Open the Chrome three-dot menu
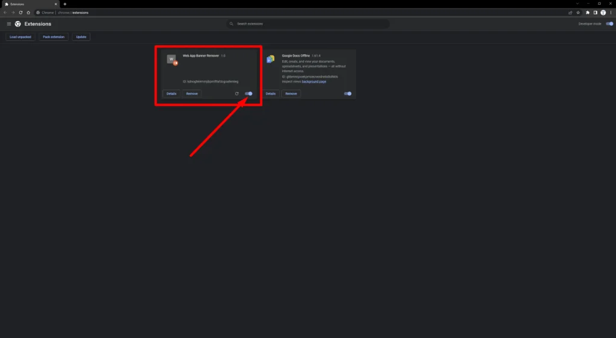This screenshot has height=338, width=616. coord(611,12)
